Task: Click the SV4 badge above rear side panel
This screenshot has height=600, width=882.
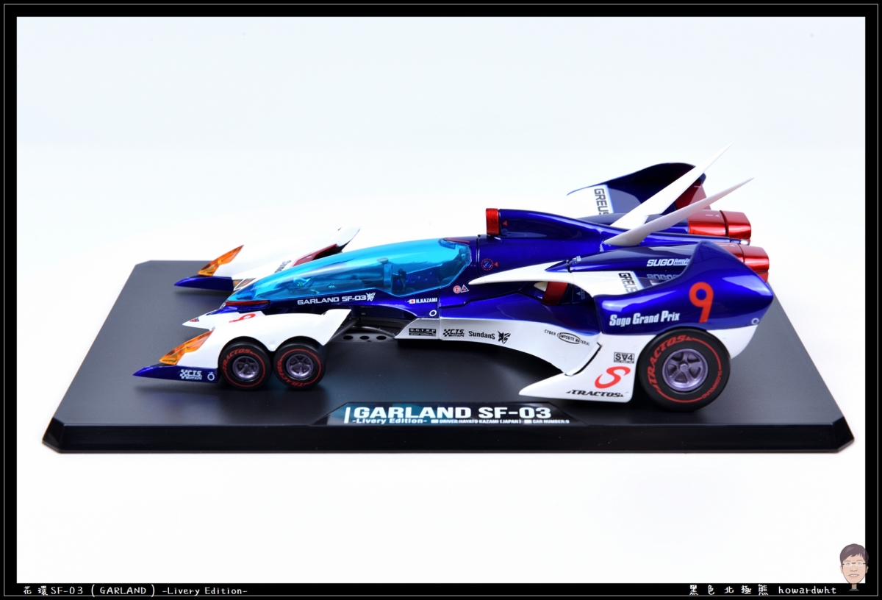Action: point(623,357)
